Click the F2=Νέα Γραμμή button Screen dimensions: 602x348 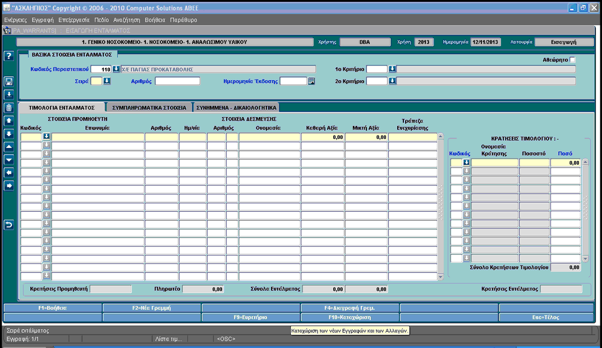151,308
